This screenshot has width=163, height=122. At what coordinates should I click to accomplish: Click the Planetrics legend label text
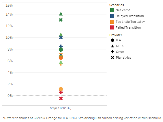coord(123,58)
